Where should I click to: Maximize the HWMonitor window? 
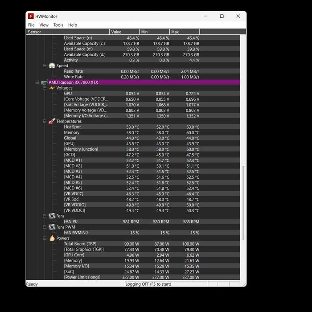[222, 16]
